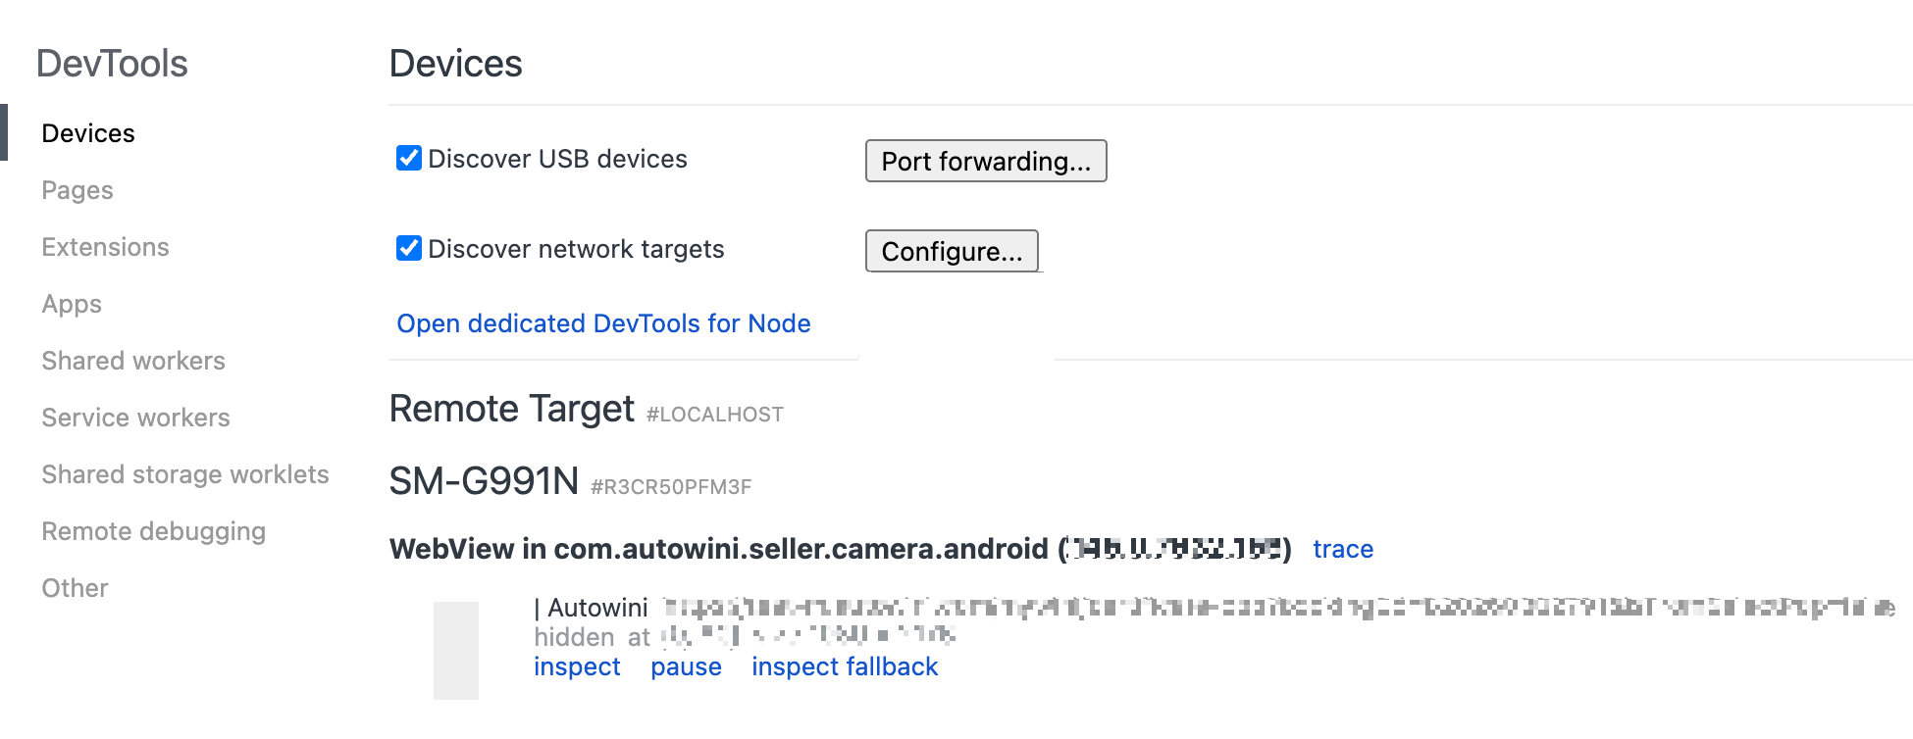
Task: Show Shared workers list
Action: pyautogui.click(x=133, y=361)
